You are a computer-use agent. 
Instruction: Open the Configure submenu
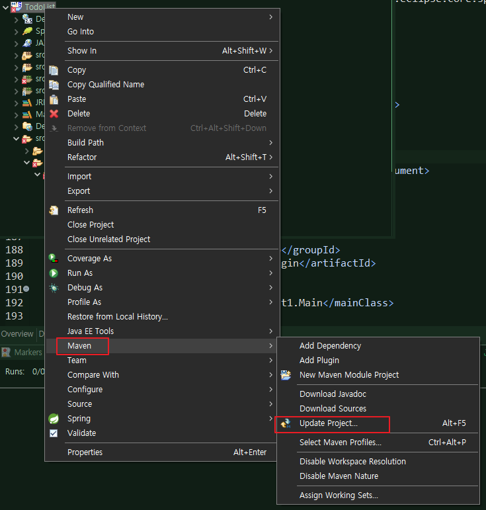tap(161, 390)
